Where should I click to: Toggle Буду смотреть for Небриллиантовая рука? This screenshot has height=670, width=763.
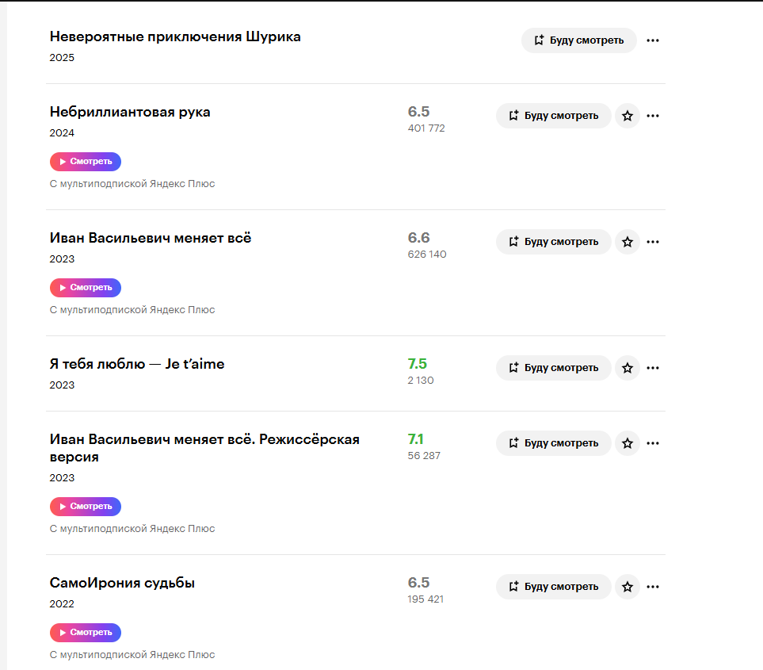click(553, 116)
